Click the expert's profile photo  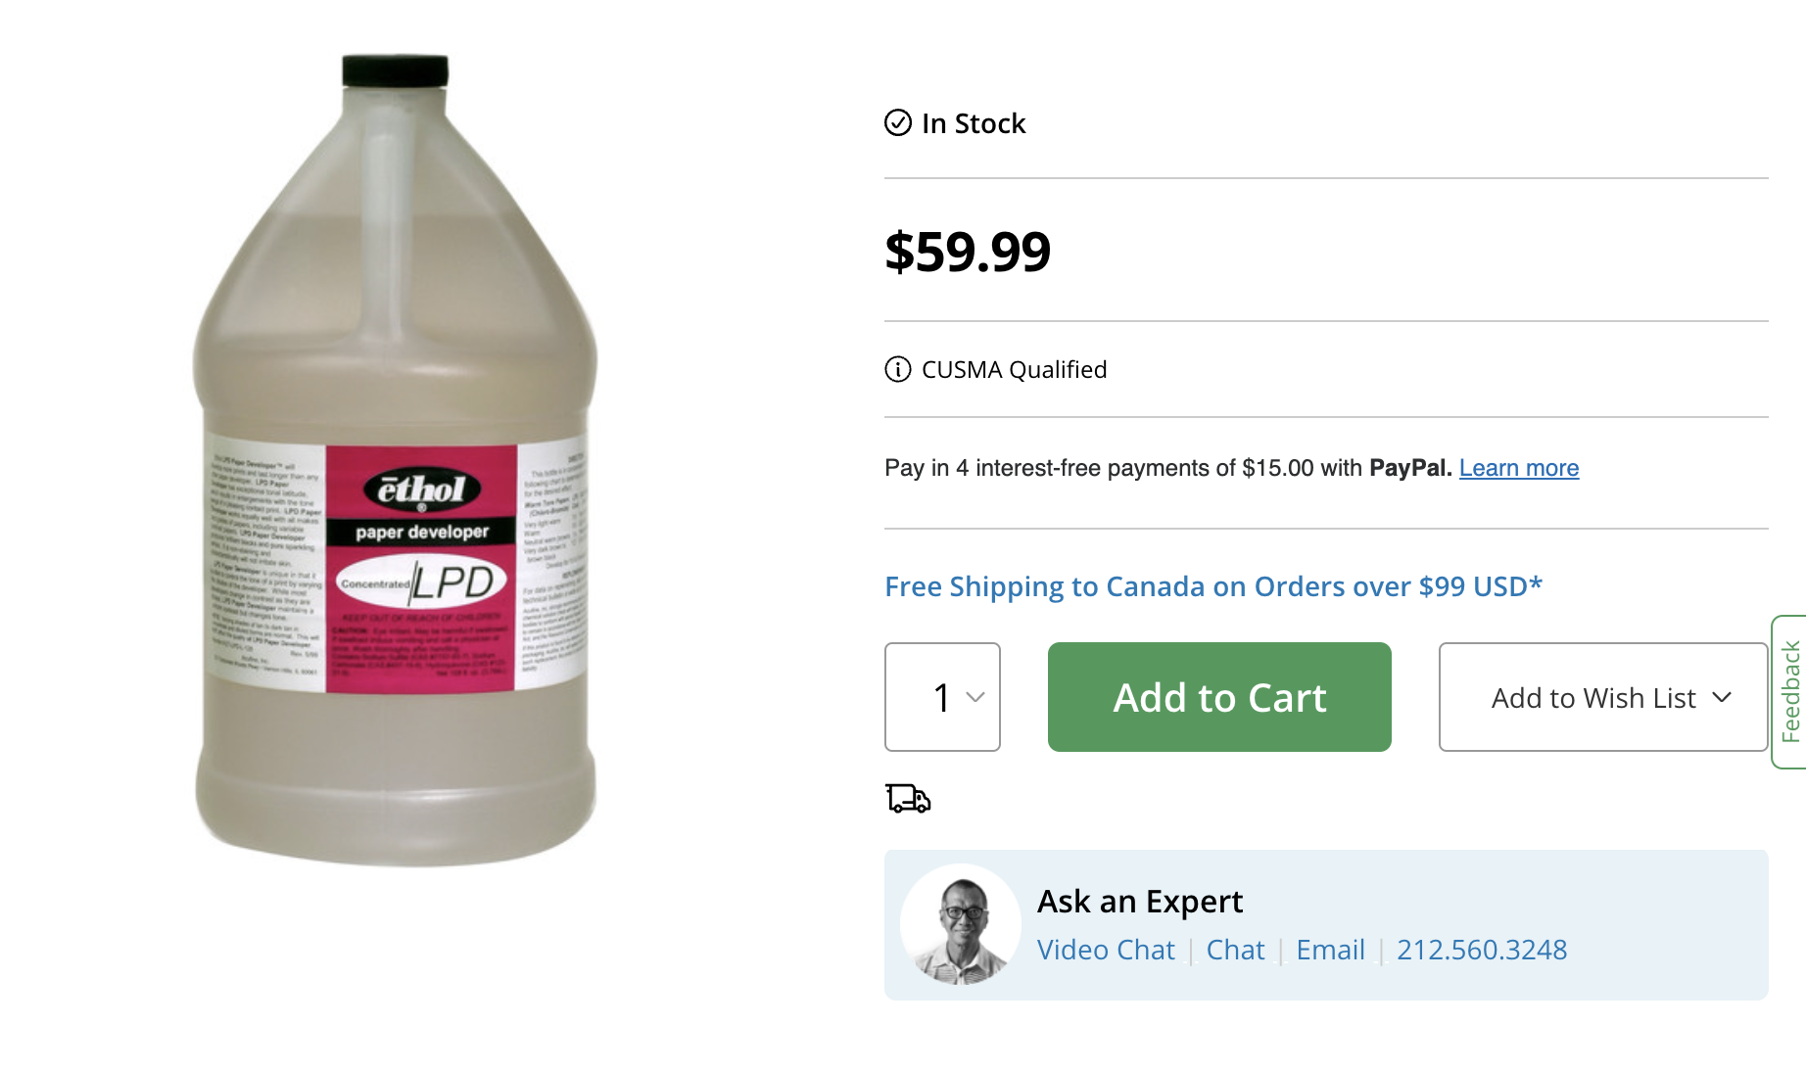pos(960,924)
